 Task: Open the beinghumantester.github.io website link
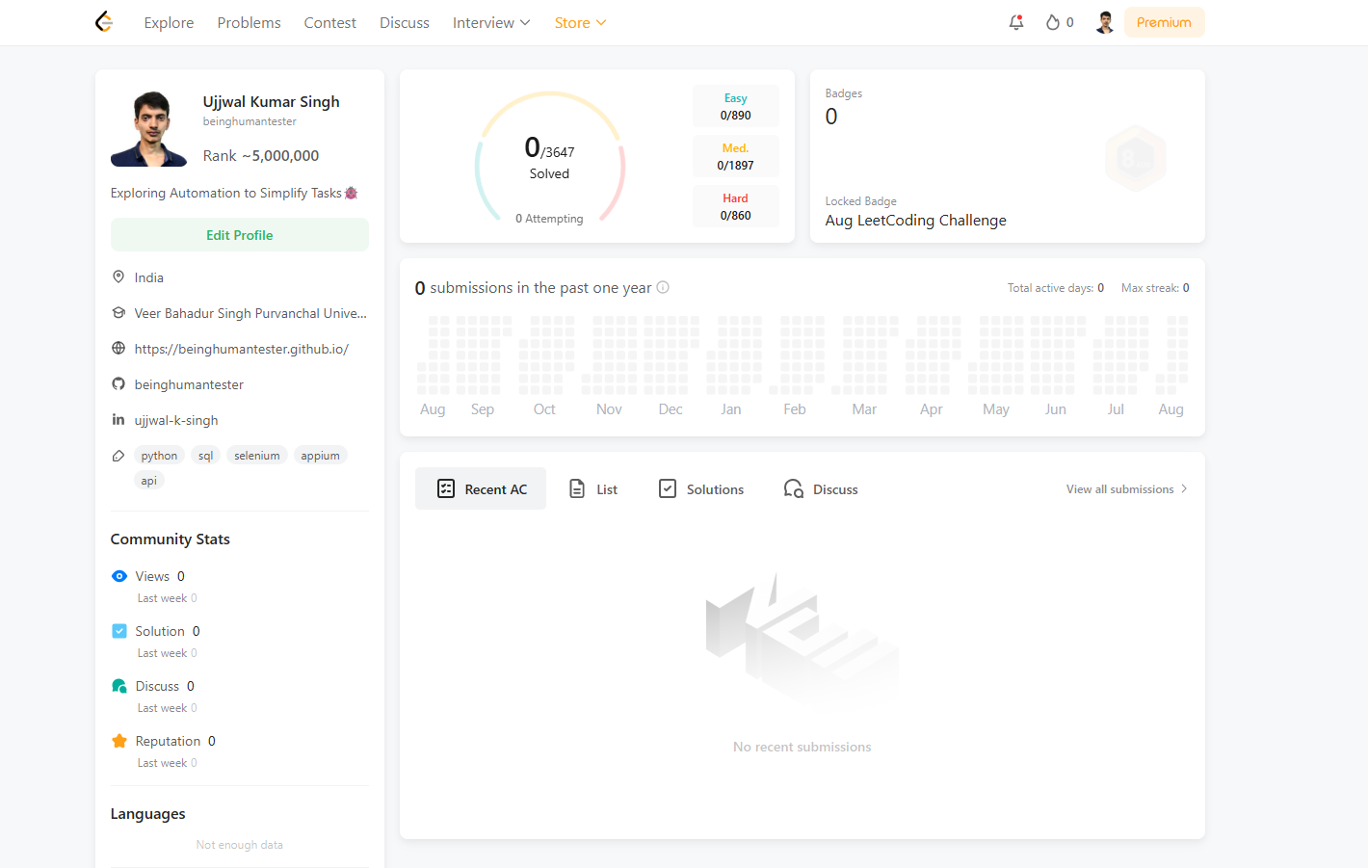tap(241, 349)
